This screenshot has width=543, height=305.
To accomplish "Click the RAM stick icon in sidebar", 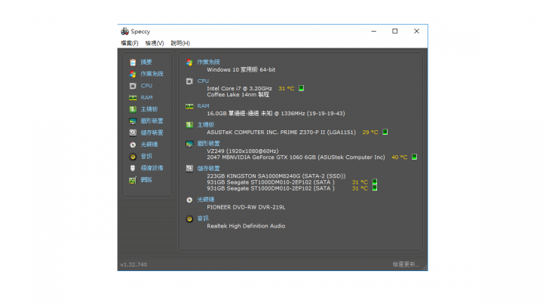I will point(133,98).
